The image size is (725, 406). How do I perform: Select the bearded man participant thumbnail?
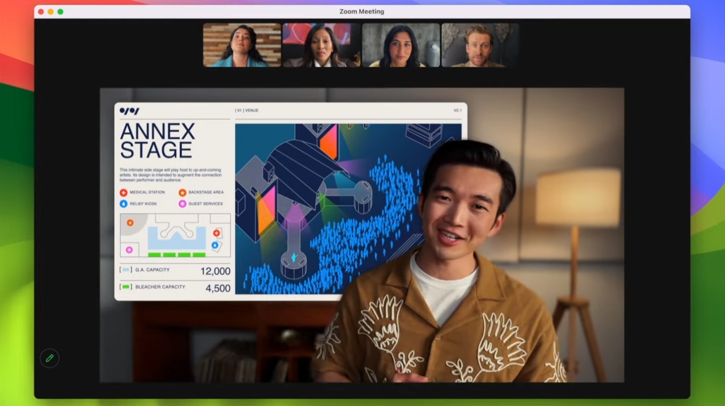480,45
